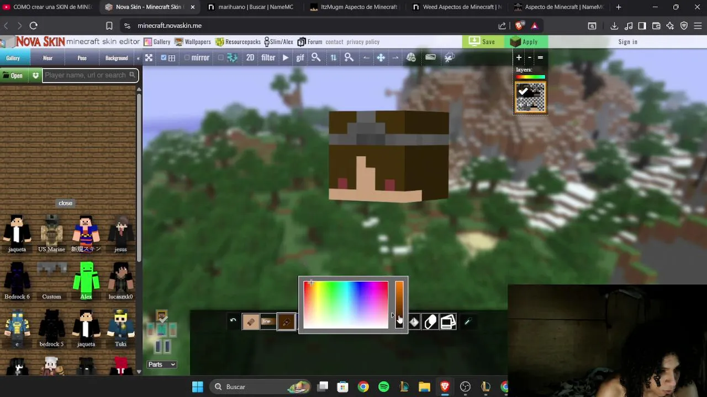The height and width of the screenshot is (397, 707).
Task: Click the globe icon in editor toolbar
Action: (411, 57)
